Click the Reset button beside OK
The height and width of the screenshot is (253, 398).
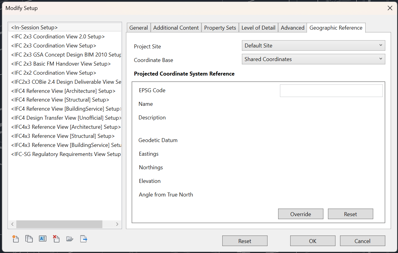pyautogui.click(x=245, y=241)
